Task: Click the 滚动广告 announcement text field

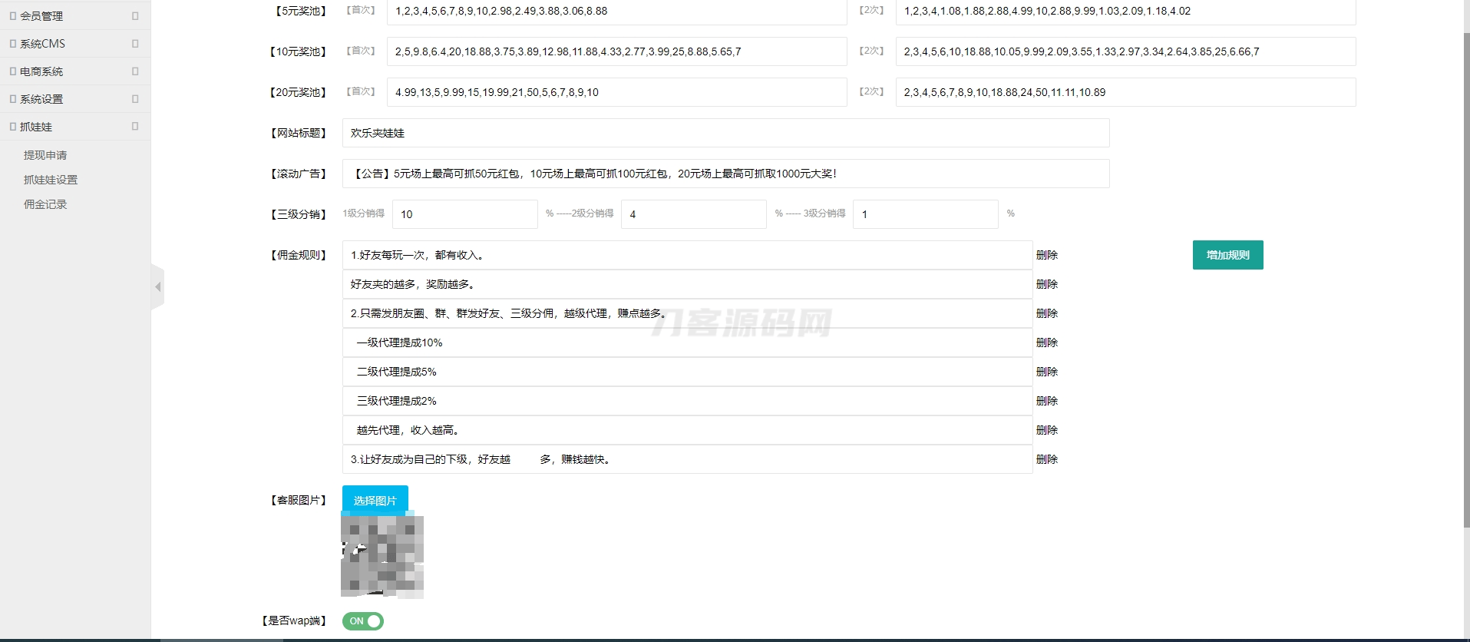Action: click(725, 174)
